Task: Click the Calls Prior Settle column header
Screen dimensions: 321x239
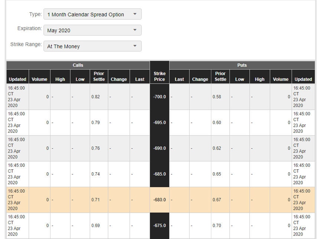Action: [99, 76]
